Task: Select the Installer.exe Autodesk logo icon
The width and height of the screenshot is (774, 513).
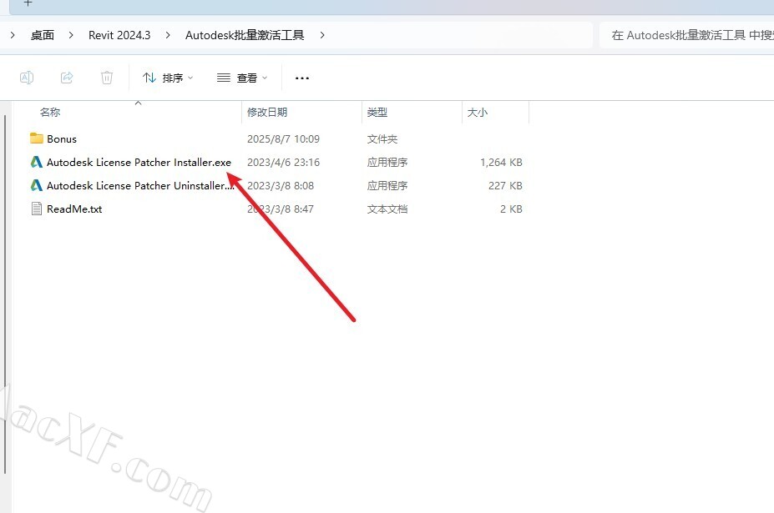Action: (37, 162)
